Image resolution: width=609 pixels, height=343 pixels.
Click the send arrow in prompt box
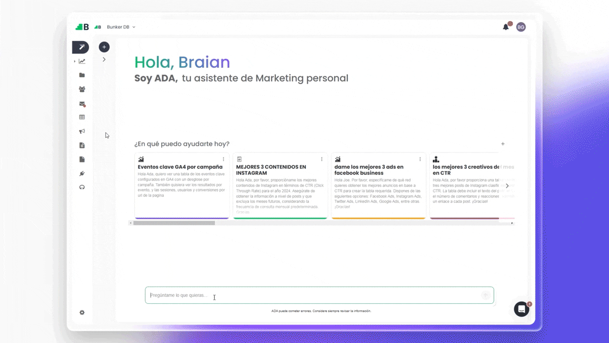[485, 295]
